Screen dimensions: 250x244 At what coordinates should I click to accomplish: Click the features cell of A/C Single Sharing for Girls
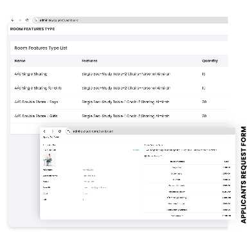click(x=126, y=88)
